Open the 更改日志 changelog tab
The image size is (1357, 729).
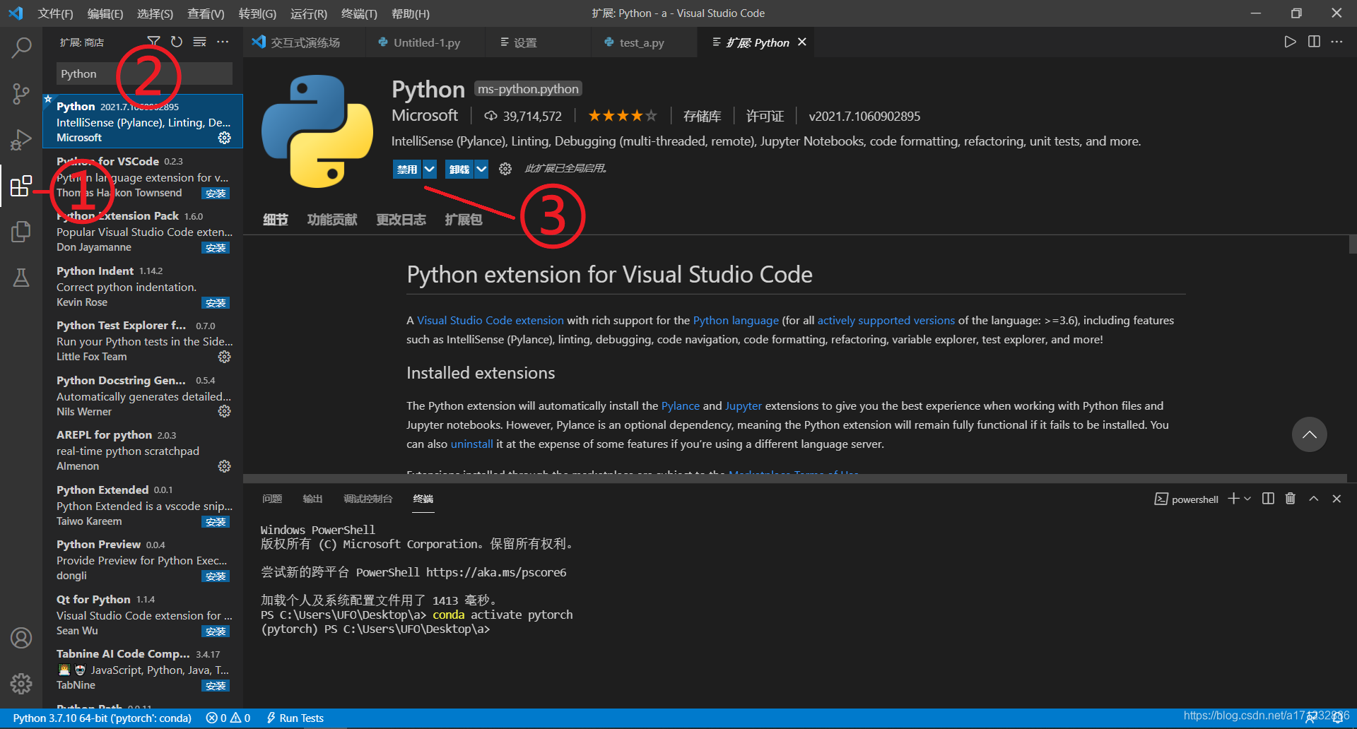(x=401, y=219)
